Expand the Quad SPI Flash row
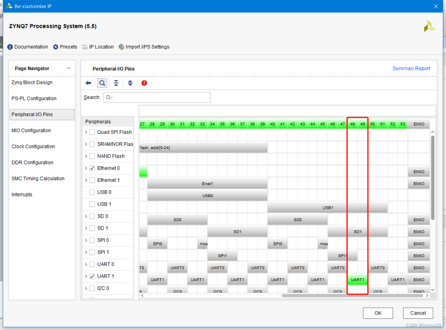This screenshot has width=446, height=330. coord(86,132)
